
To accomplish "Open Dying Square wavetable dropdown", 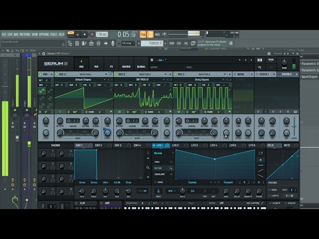I will coord(223,80).
